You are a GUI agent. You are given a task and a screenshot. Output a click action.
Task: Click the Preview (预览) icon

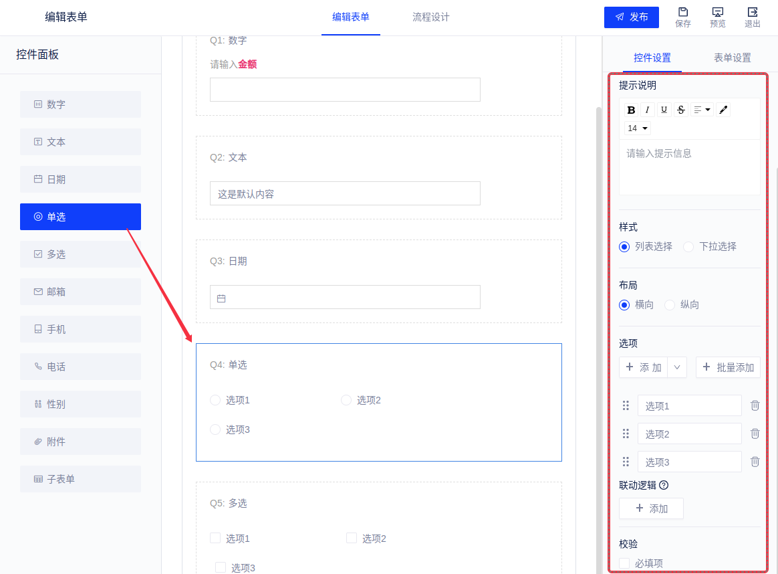(x=718, y=13)
